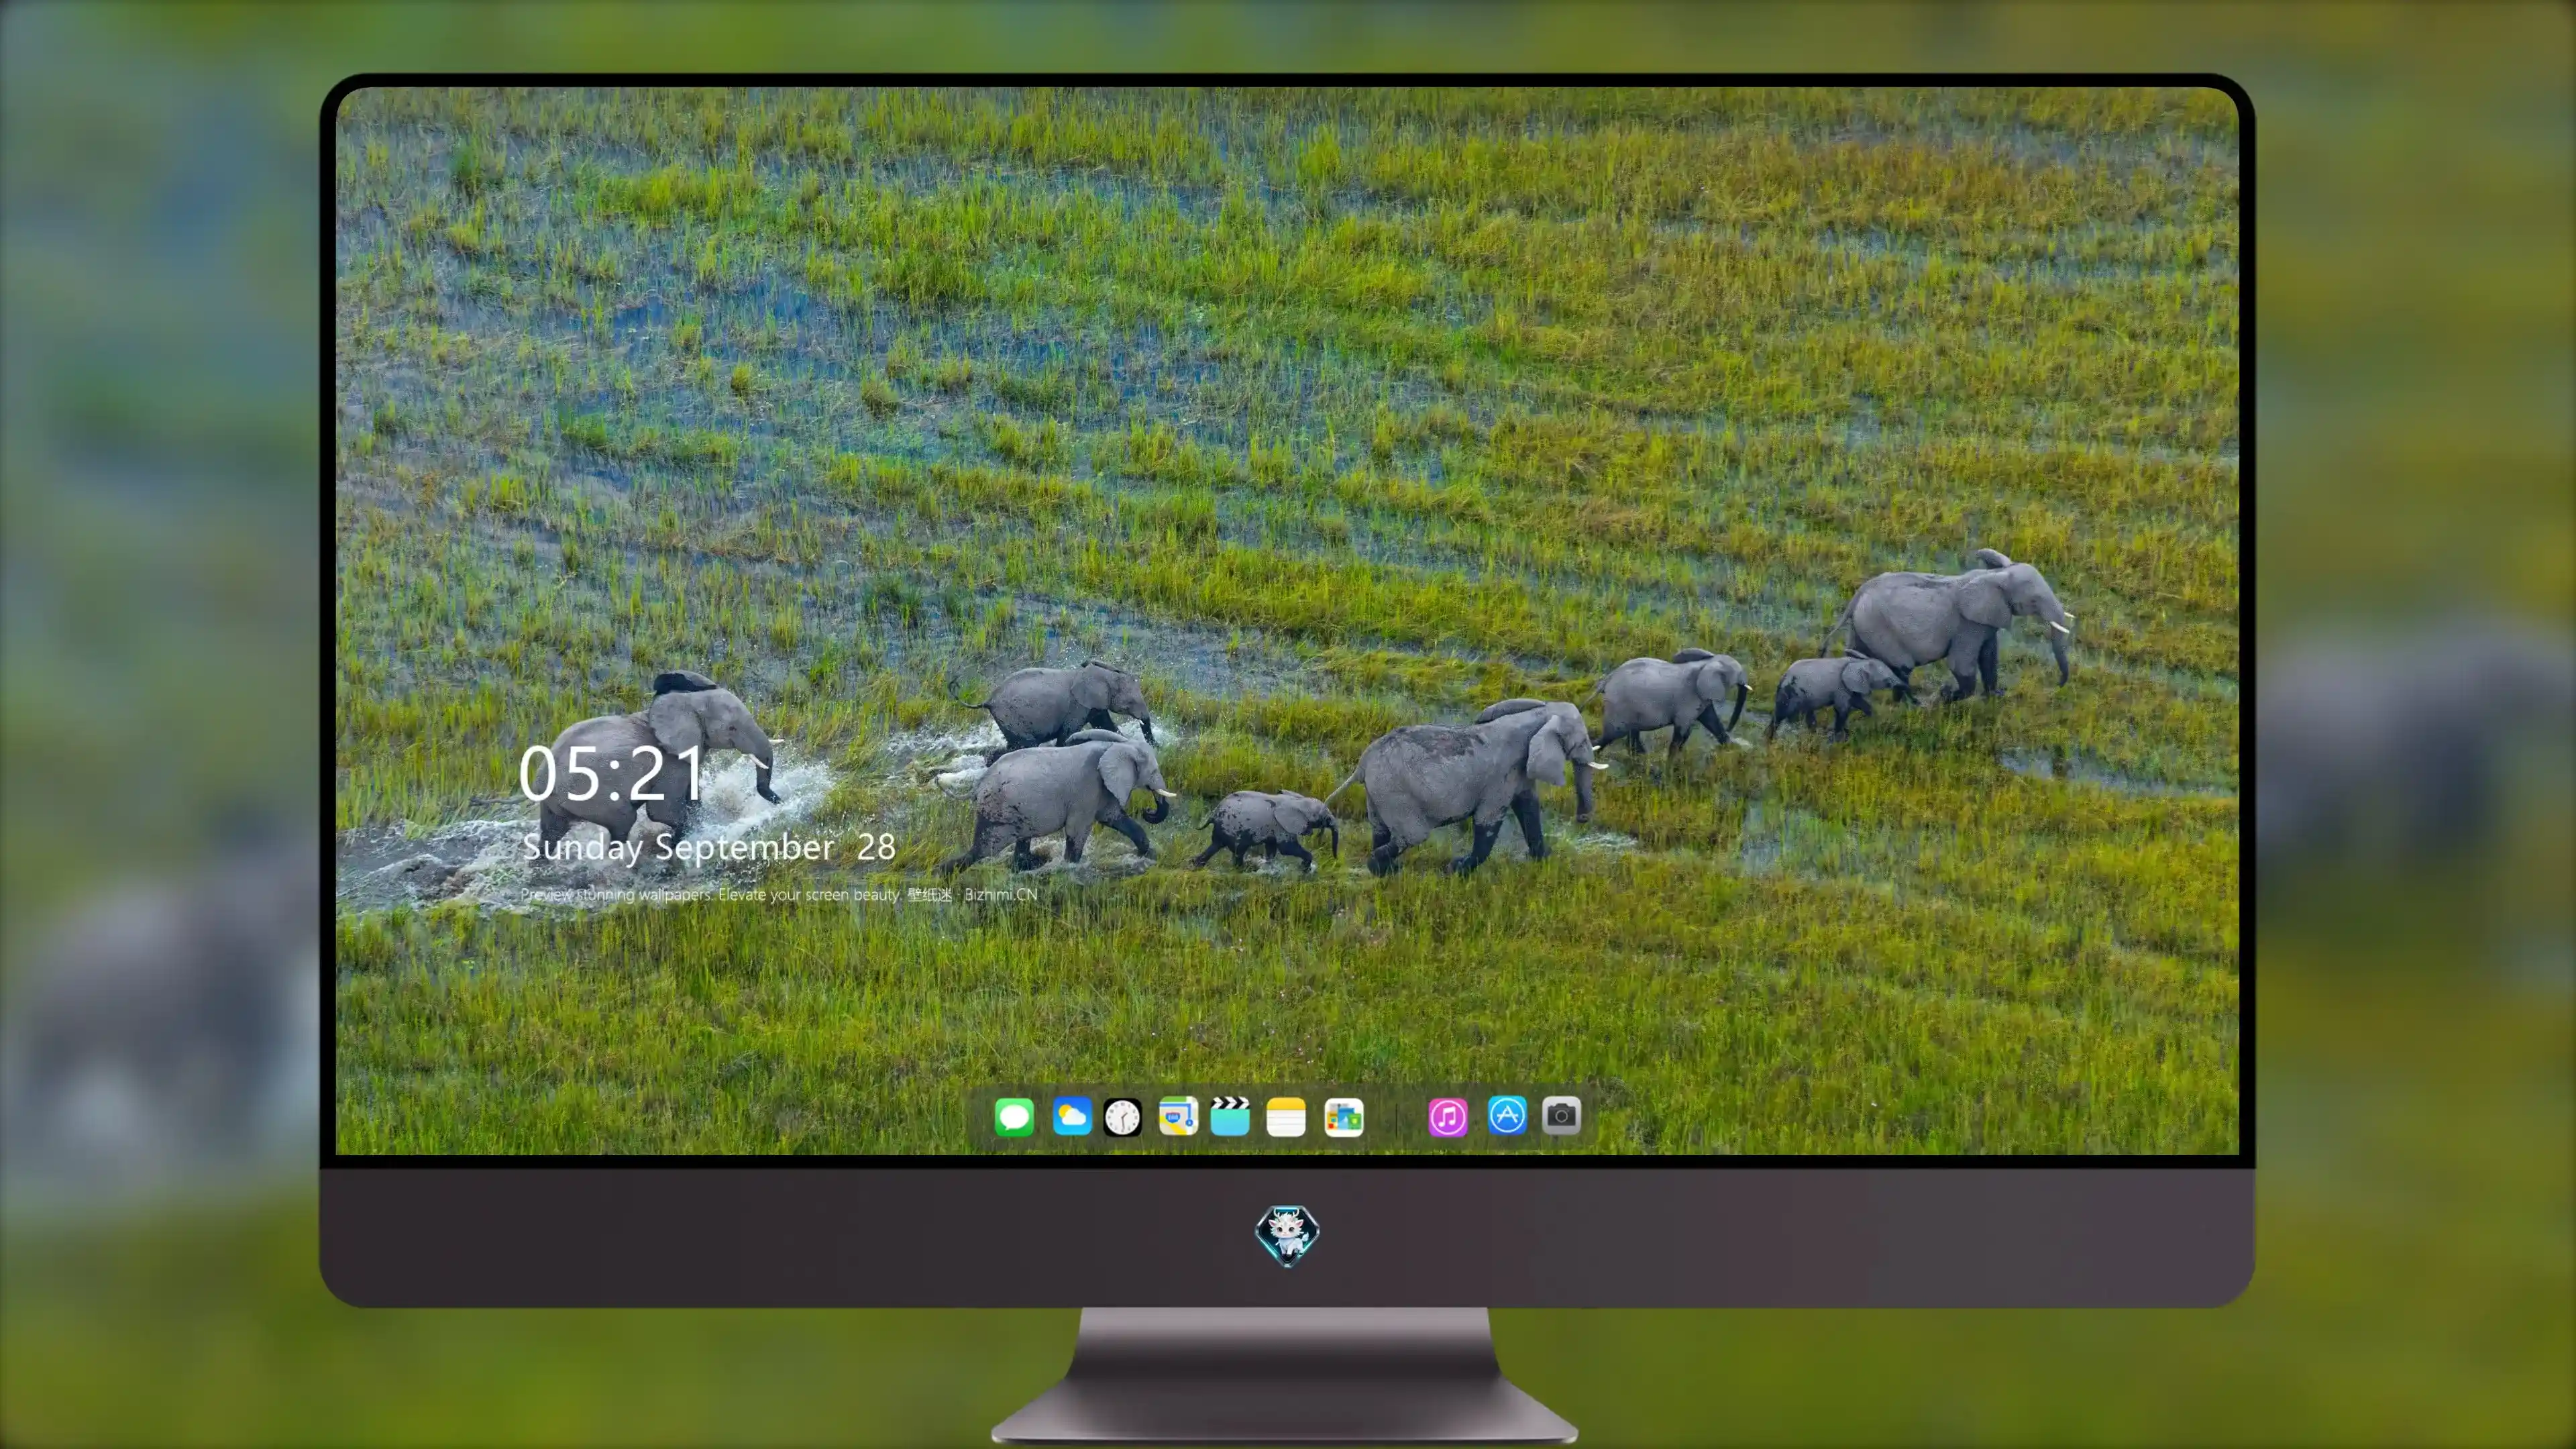The height and width of the screenshot is (1449, 2576).
Task: Launch the Videos clapperboard app
Action: click(x=1230, y=1116)
